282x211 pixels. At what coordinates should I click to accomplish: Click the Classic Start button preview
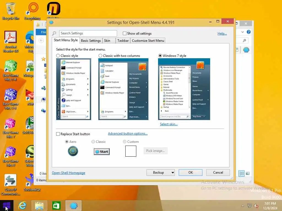pos(102,152)
